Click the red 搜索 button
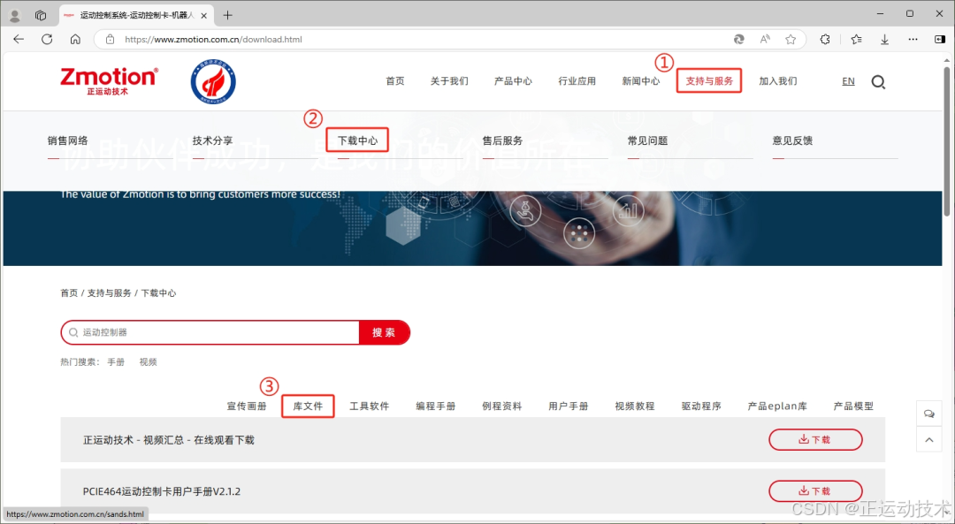This screenshot has width=955, height=524. [x=385, y=332]
